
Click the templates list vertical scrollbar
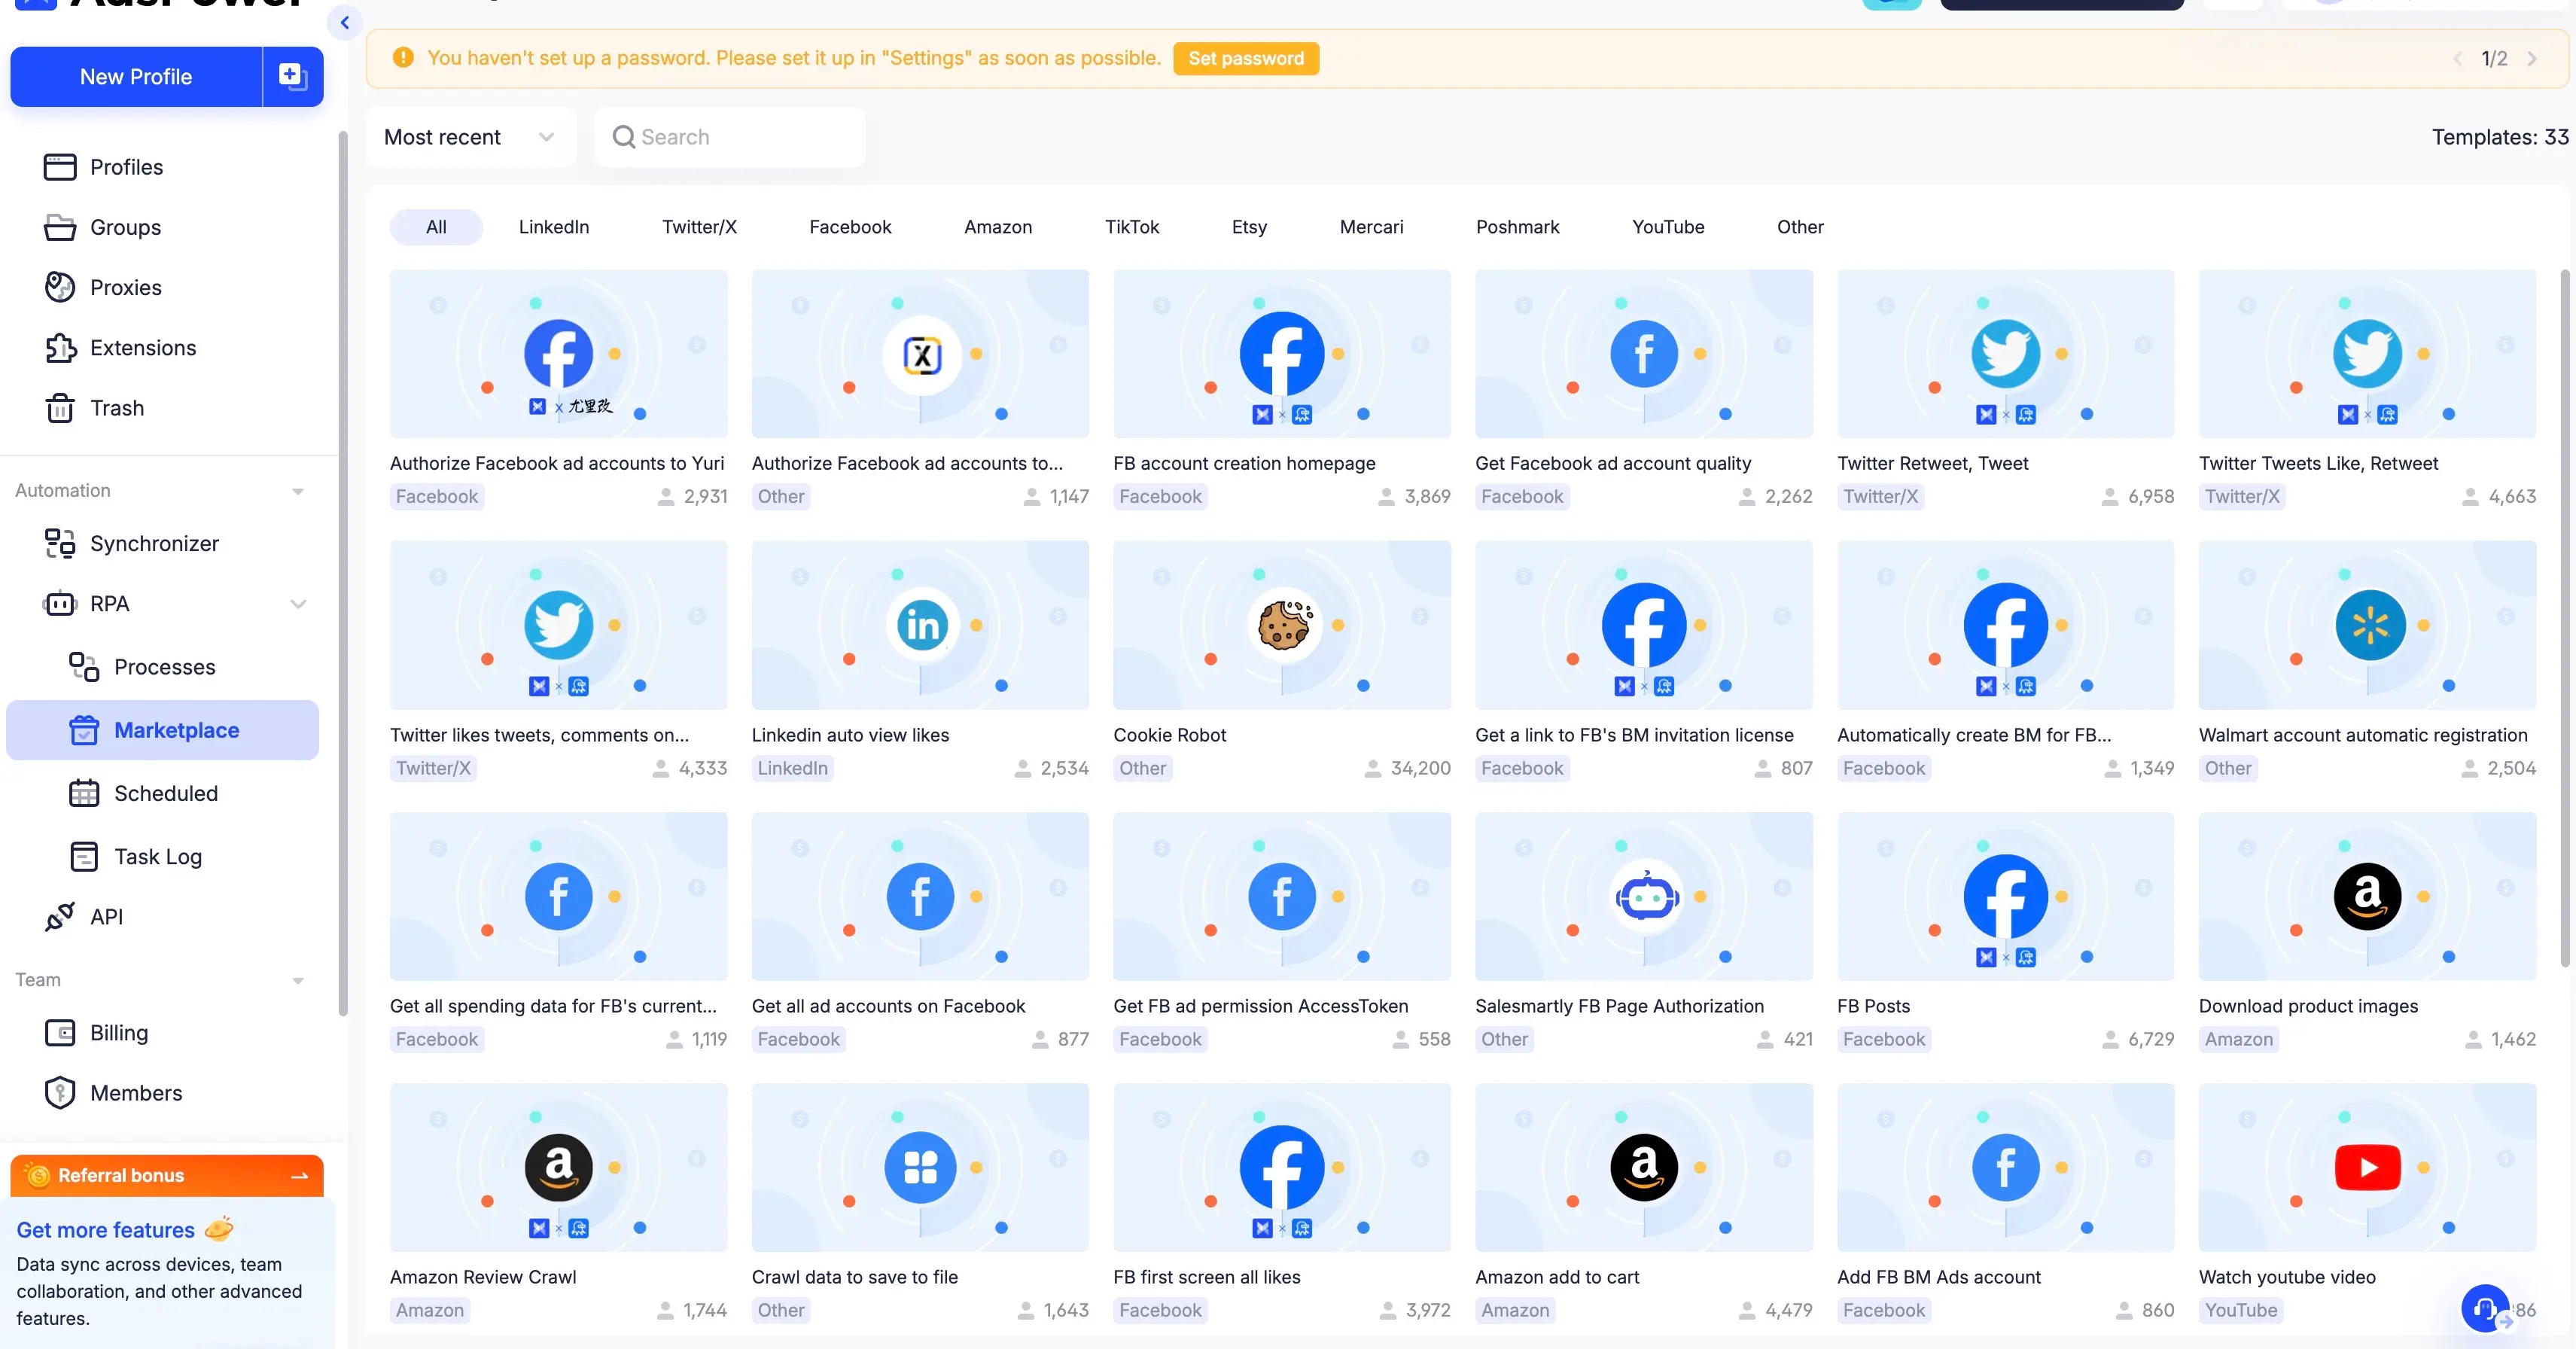tap(2564, 618)
